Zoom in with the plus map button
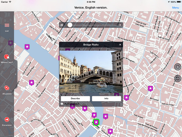 (x=177, y=67)
